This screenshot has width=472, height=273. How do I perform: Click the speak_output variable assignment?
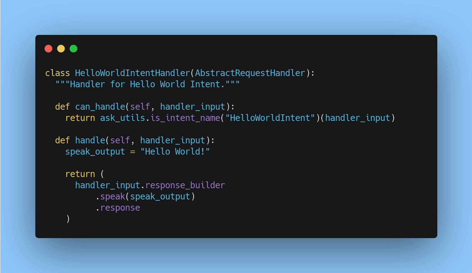coord(95,152)
